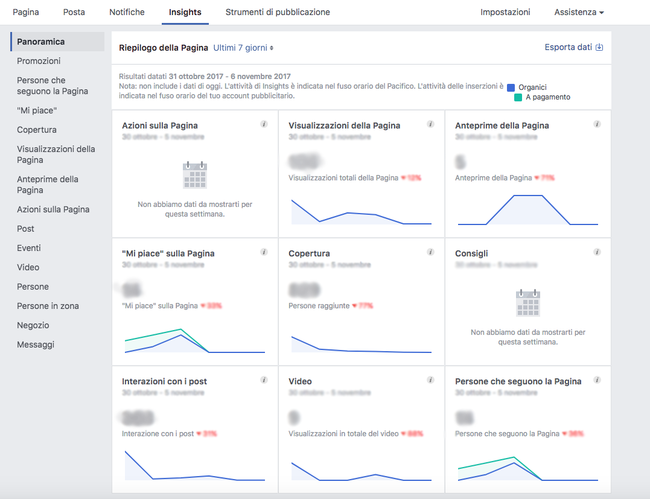Open Persone in the sidebar
Screen dimensions: 650x499
(33, 287)
